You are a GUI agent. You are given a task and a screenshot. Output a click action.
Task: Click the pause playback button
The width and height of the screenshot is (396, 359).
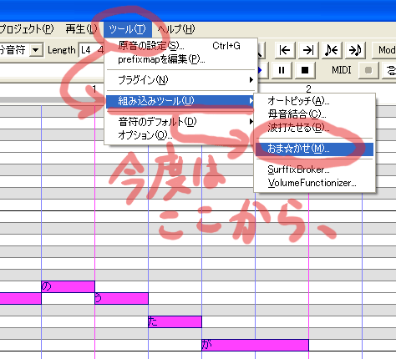282,70
